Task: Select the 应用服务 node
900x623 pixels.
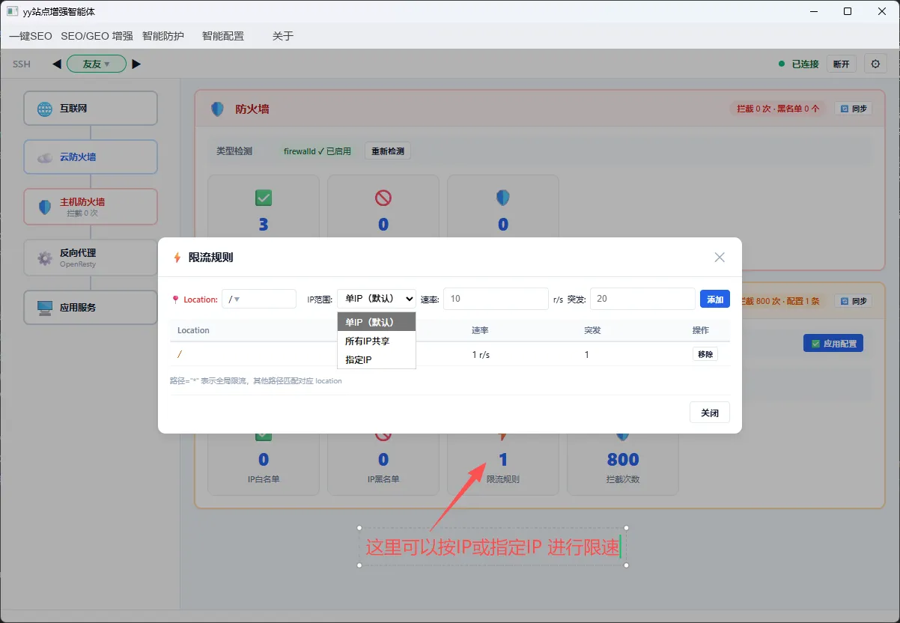Action: point(91,308)
